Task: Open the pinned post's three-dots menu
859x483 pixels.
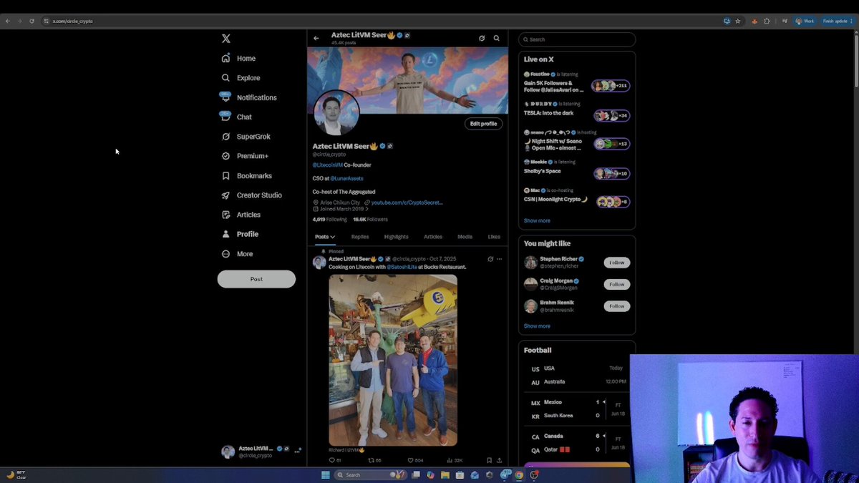Action: click(500, 259)
